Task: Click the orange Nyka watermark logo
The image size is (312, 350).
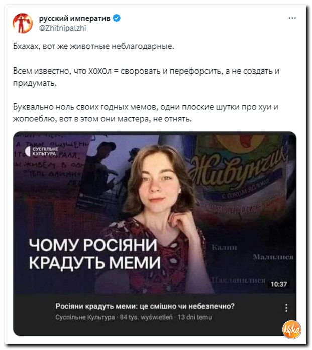Action: click(291, 330)
